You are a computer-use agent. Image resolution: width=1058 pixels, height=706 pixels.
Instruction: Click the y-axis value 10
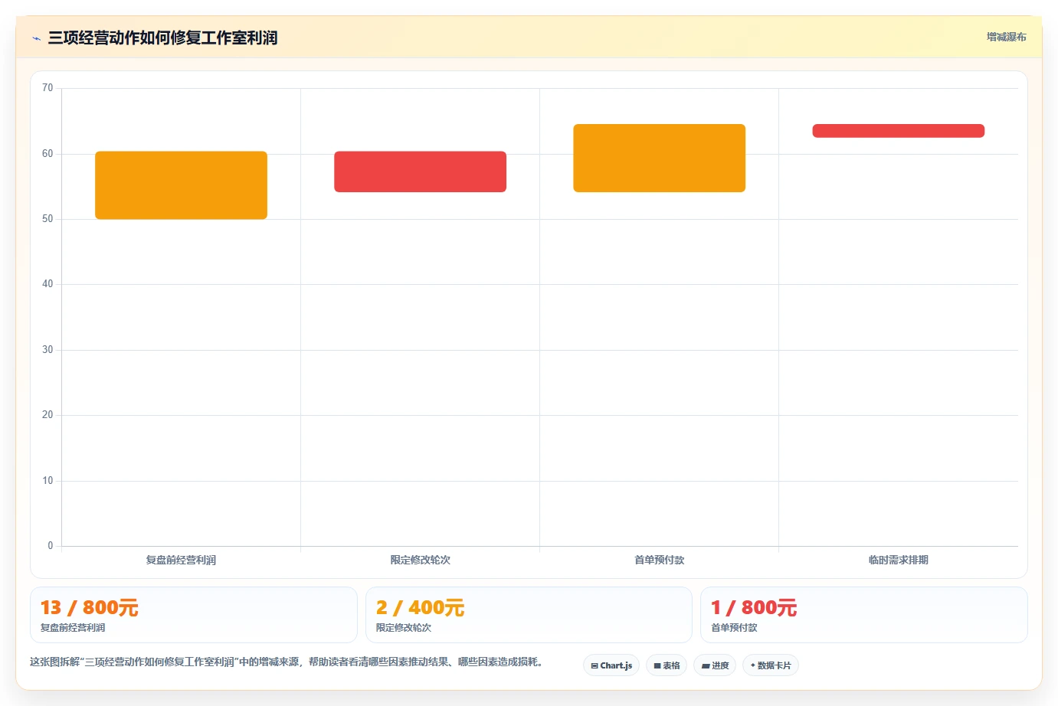tap(47, 481)
